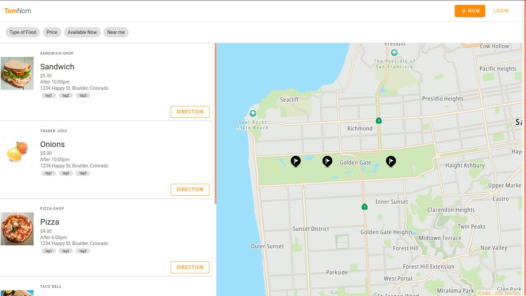Click the $4.00 price on Pizza card
This screenshot has height=296, width=526.
46,231
